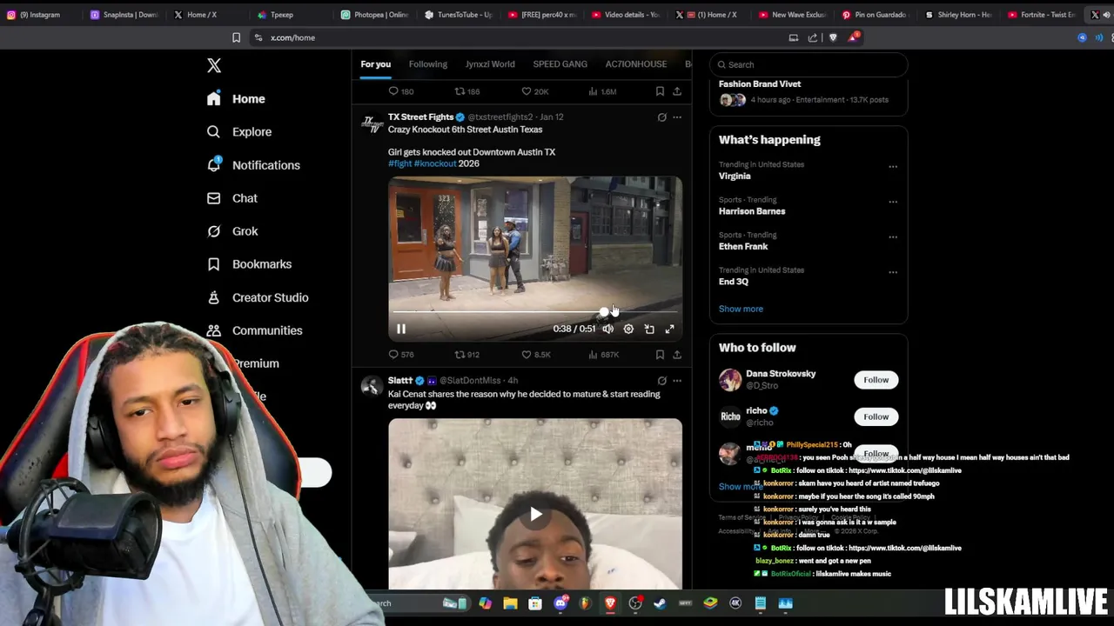Share the top post with 1.6M views
This screenshot has height=626, width=1114.
coord(677,91)
